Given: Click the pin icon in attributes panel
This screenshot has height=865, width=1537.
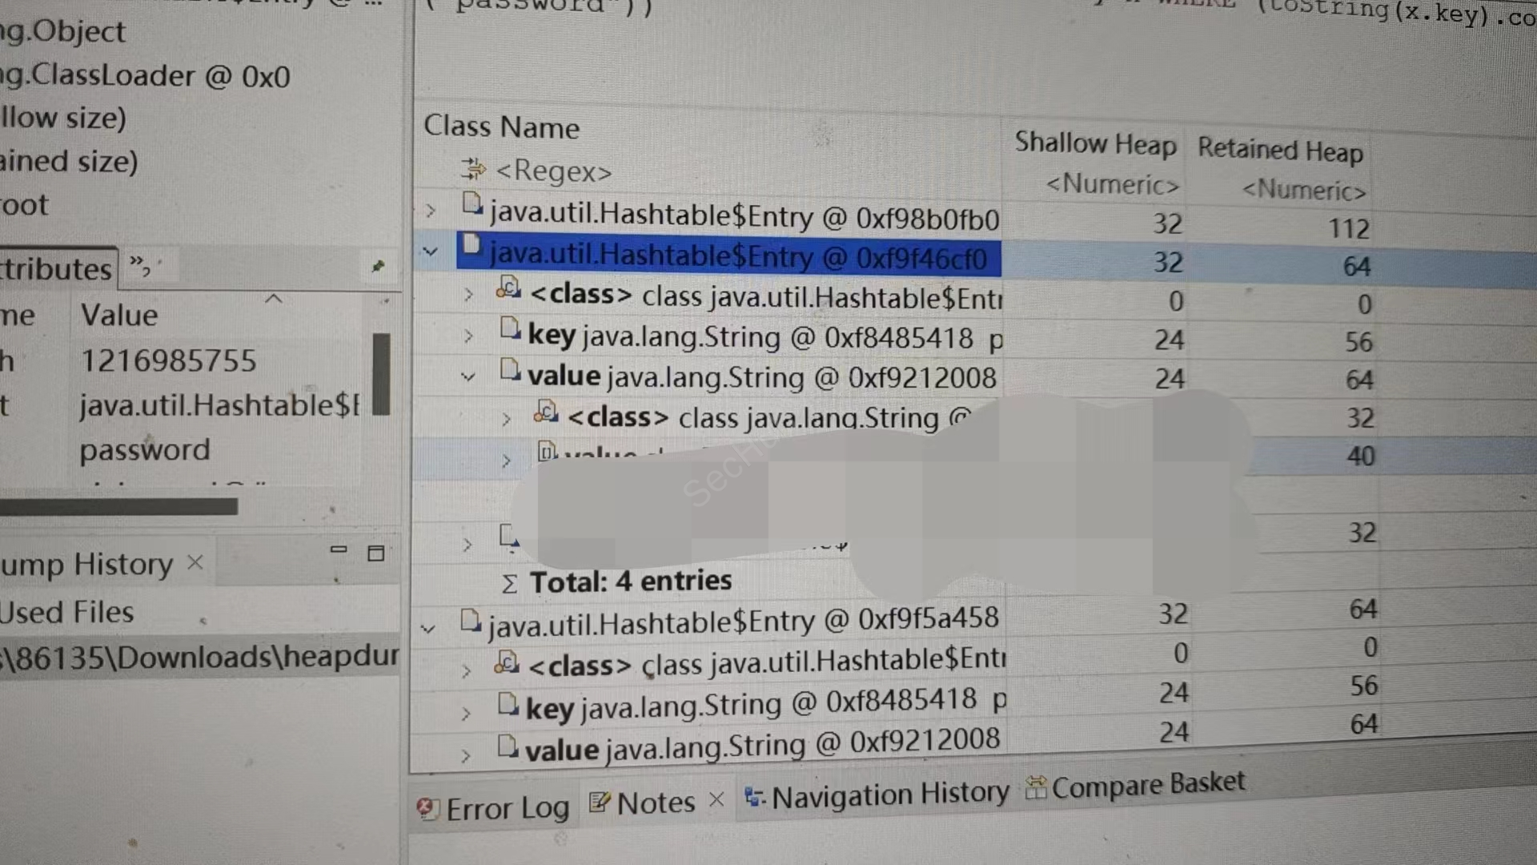Looking at the screenshot, I should 378,266.
